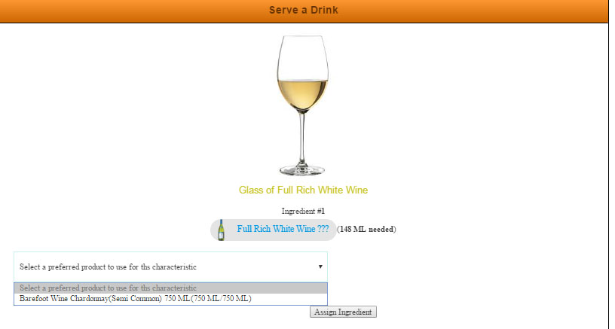
Task: Click the golden wine inside the glass
Action: [302, 93]
